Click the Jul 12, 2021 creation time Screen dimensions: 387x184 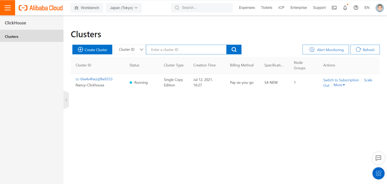coord(203,82)
